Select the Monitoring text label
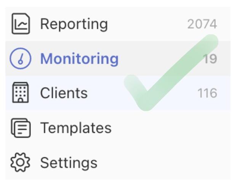237x185 pixels. [x=79, y=59]
